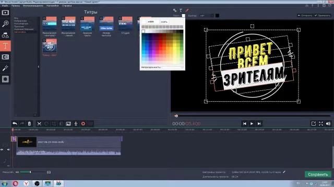Open color properties brush icon above preview
The width and height of the screenshot is (334, 187).
(x=187, y=10)
